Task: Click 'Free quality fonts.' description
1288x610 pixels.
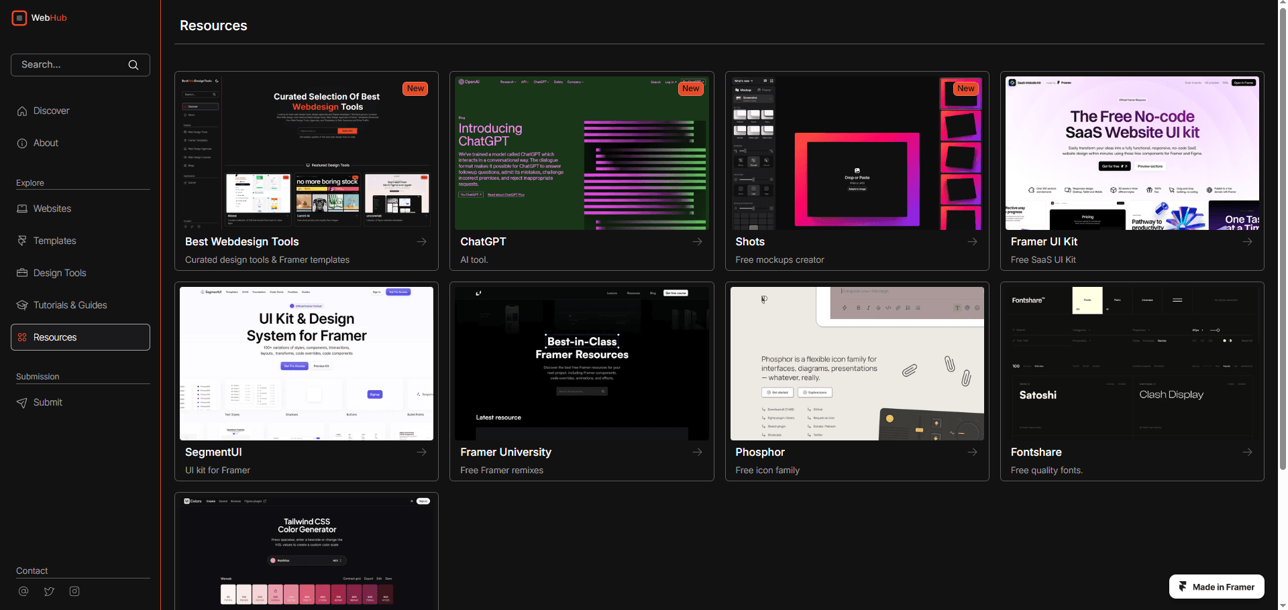Action: click(x=1046, y=471)
